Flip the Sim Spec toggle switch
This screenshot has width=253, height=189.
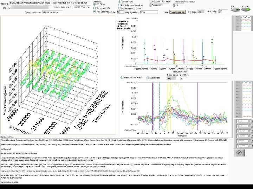click(246, 10)
